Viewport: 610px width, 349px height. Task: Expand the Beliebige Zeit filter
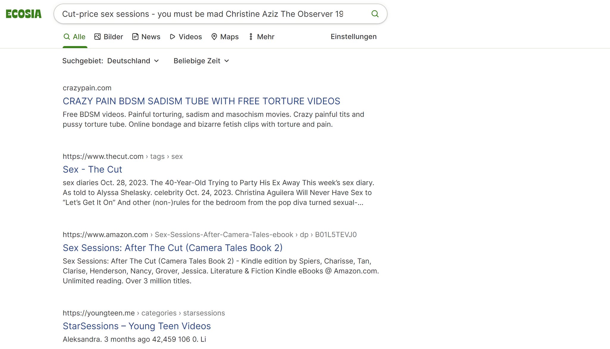point(201,61)
